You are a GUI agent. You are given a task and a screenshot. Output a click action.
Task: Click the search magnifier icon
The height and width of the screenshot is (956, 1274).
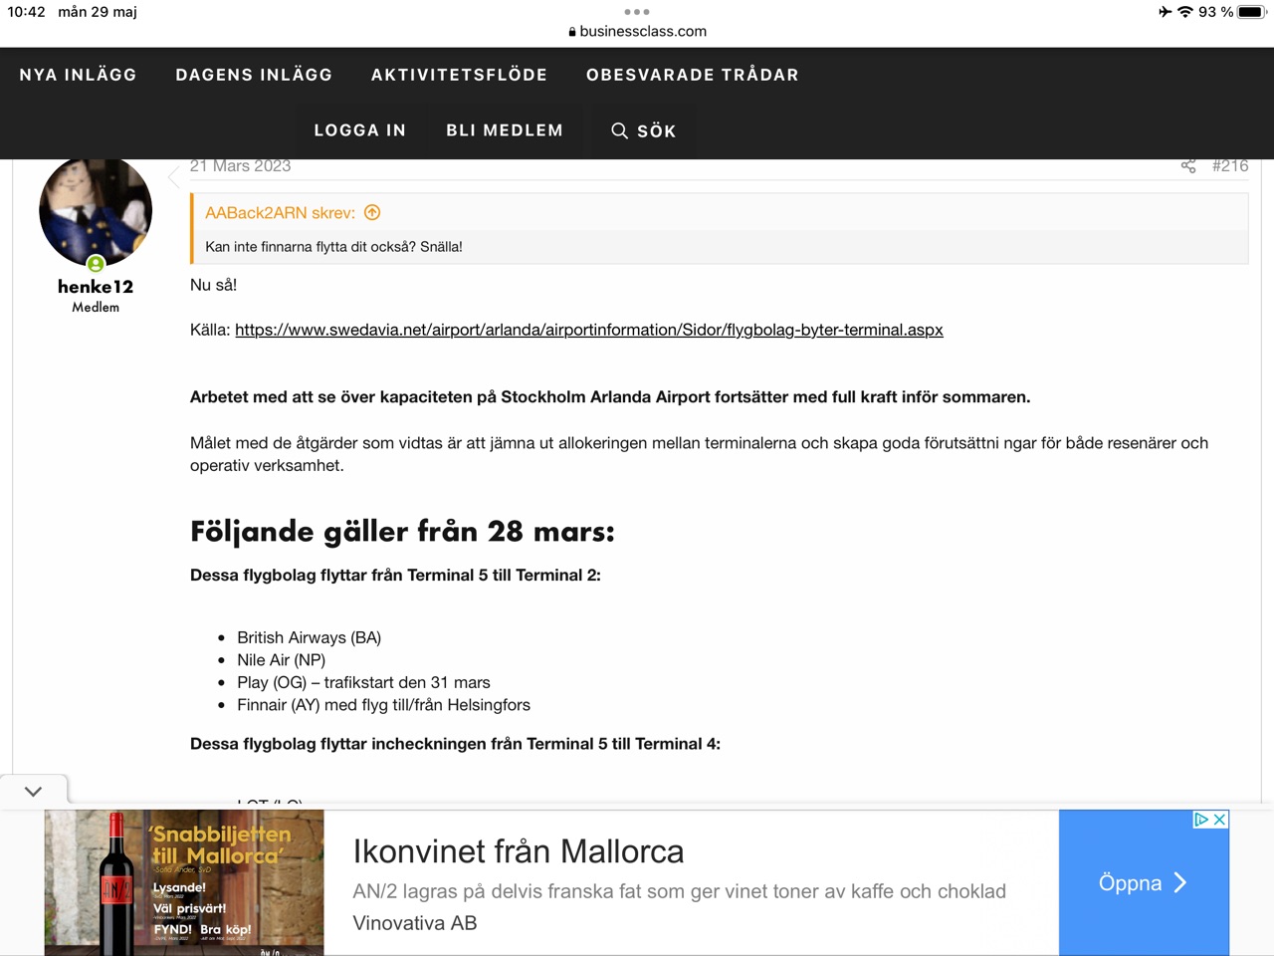click(x=619, y=130)
